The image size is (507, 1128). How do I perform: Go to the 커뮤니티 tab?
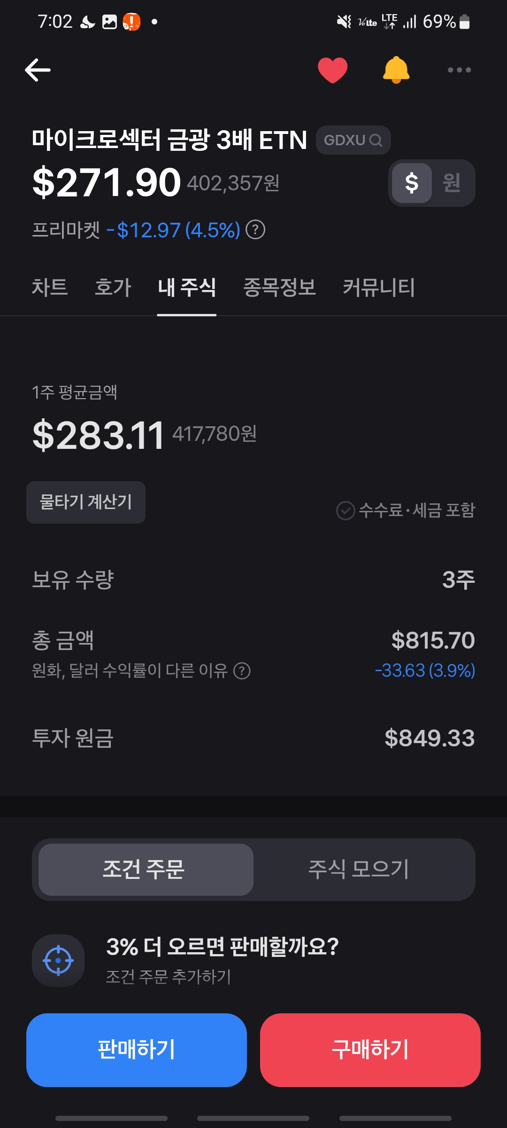coord(379,287)
